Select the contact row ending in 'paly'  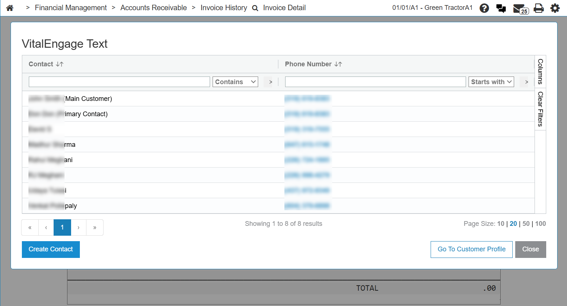[278, 206]
